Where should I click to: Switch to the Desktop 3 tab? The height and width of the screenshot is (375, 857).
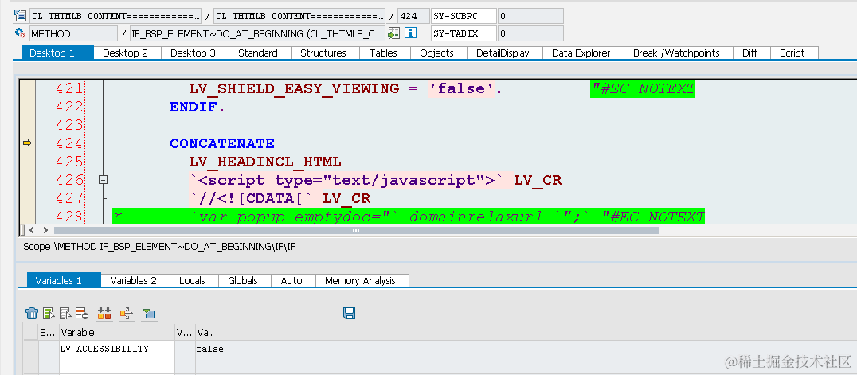[x=194, y=53]
